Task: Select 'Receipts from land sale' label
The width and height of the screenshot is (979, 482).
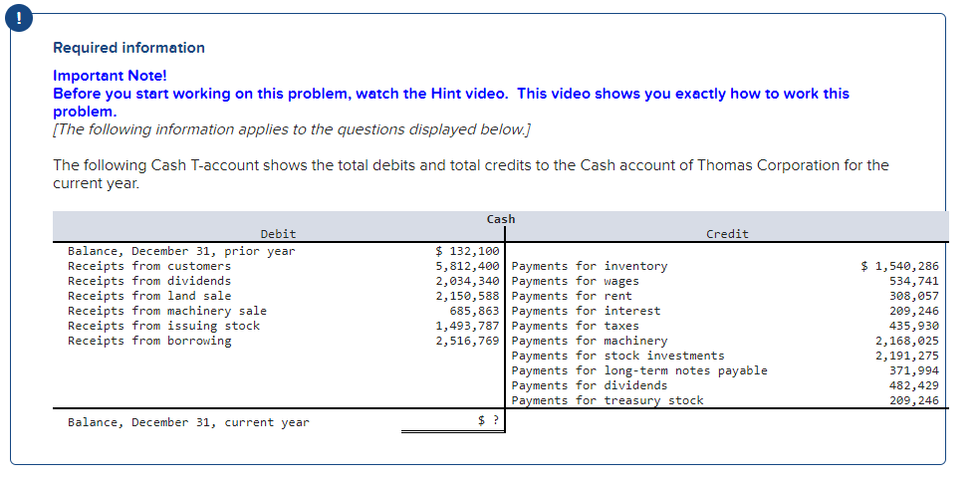Action: pos(149,296)
